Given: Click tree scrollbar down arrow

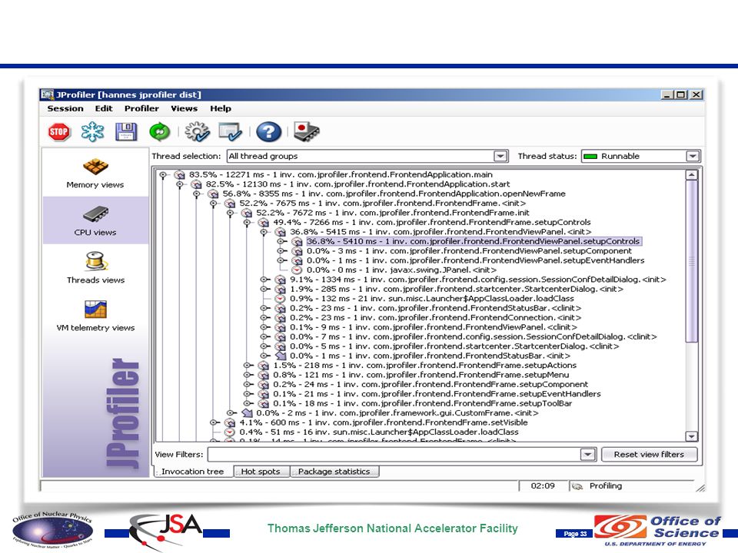Looking at the screenshot, I should point(691,436).
